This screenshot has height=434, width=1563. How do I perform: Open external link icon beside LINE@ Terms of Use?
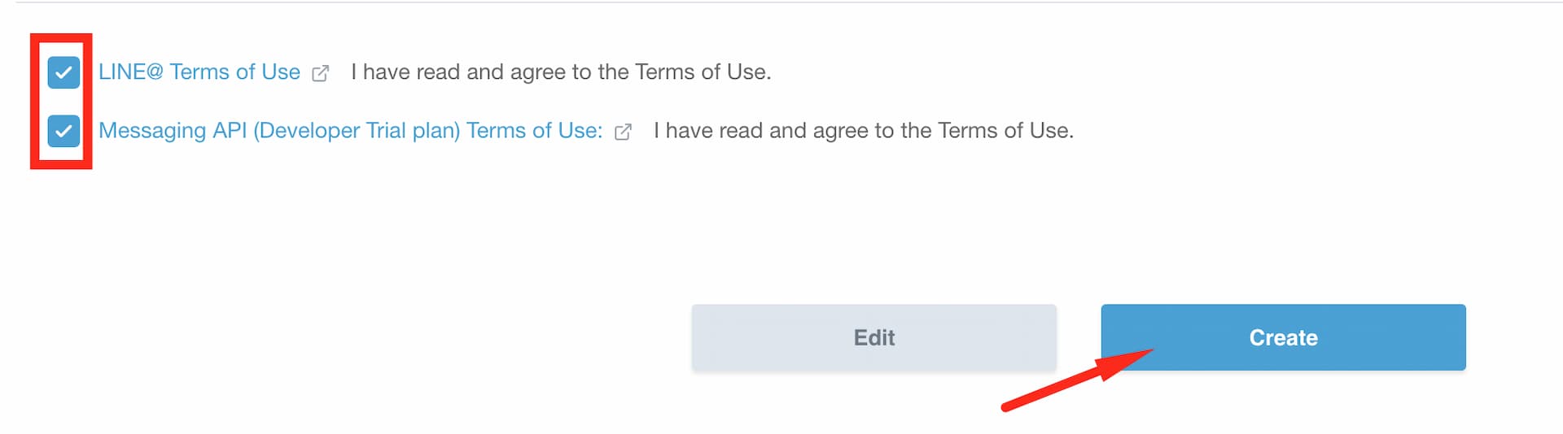pyautogui.click(x=321, y=73)
